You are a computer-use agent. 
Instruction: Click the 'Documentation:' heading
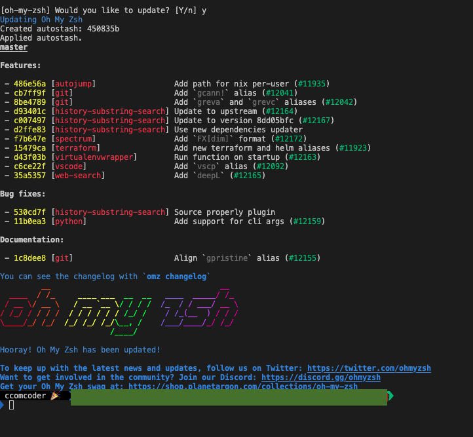pyautogui.click(x=32, y=240)
